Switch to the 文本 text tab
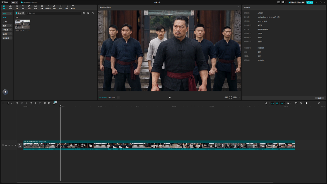Image resolution: width=327 pixels, height=184 pixels. click(17, 7)
